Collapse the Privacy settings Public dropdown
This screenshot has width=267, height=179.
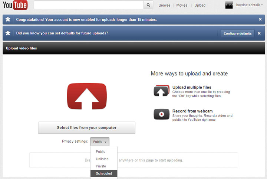(100, 141)
